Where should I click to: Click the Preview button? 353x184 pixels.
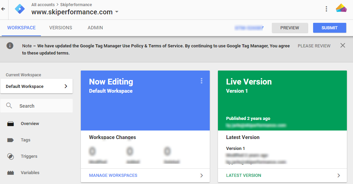(290, 28)
